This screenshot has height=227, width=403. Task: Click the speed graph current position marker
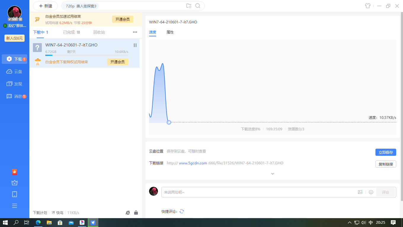[169, 122]
